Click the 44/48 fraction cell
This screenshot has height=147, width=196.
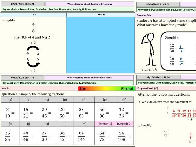[x=28, y=135]
